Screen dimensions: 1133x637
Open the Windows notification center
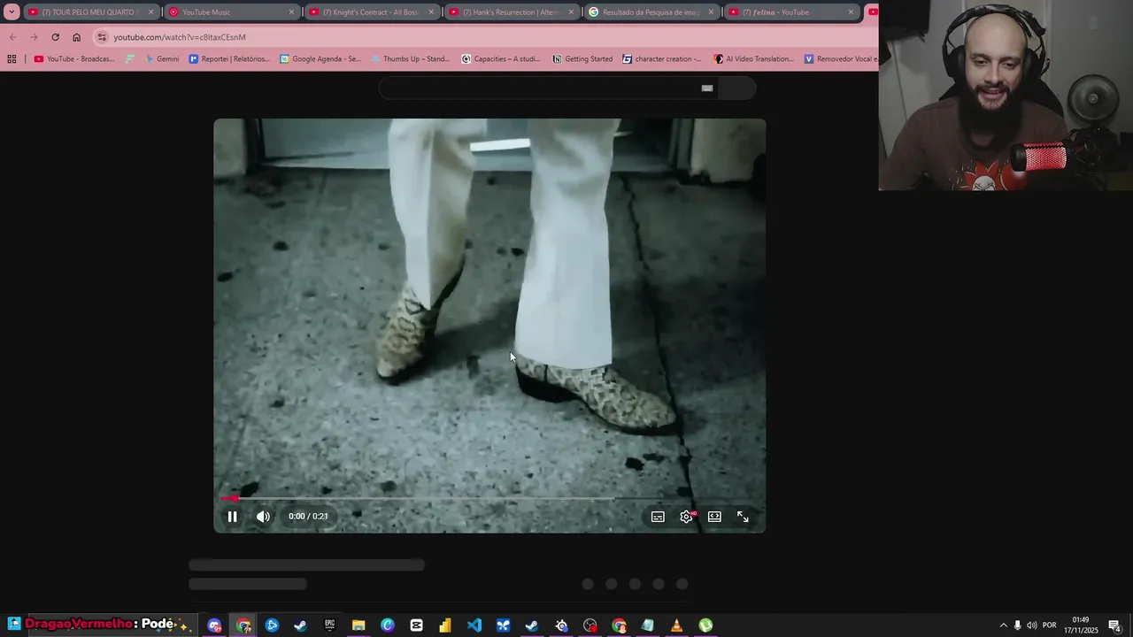[1114, 625]
